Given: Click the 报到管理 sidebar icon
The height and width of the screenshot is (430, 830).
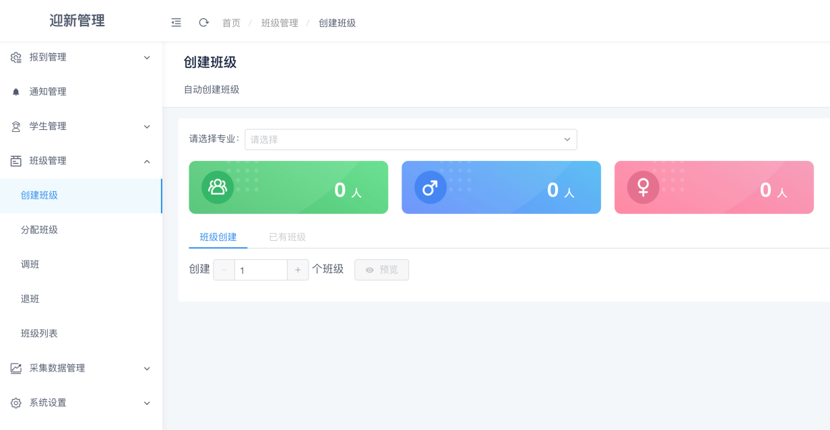Looking at the screenshot, I should [15, 58].
